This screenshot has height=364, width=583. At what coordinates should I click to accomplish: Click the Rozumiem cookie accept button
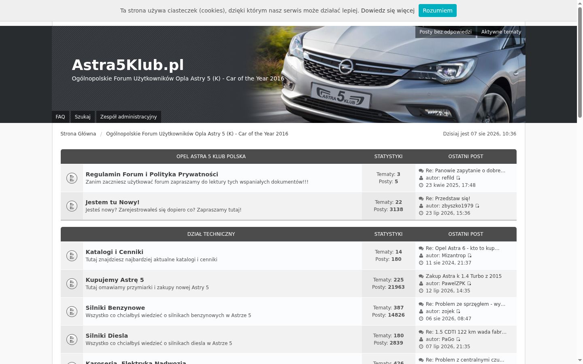point(437,11)
